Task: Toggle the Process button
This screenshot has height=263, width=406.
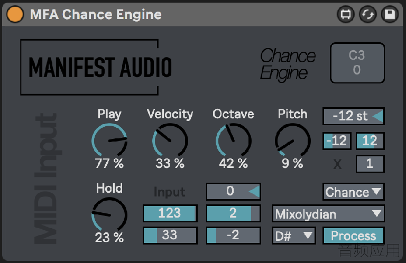Action: pos(354,236)
